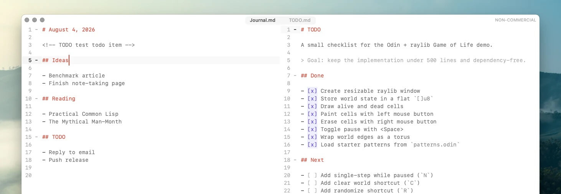Uncheck 'Wrap world edges as a torus' checkbox
The height and width of the screenshot is (194, 561).
click(x=312, y=137)
